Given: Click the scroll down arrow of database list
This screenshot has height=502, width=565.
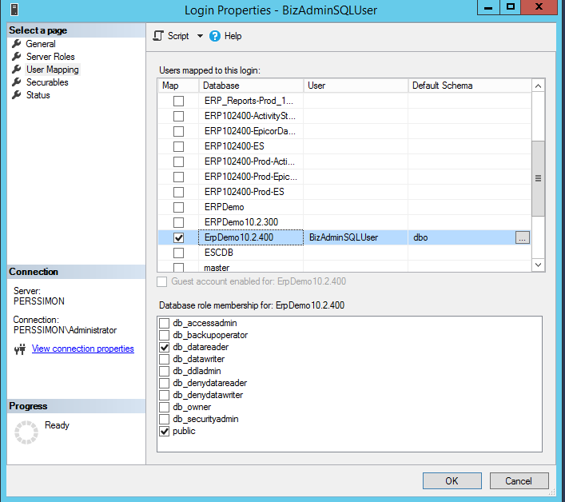Looking at the screenshot, I should click(538, 265).
